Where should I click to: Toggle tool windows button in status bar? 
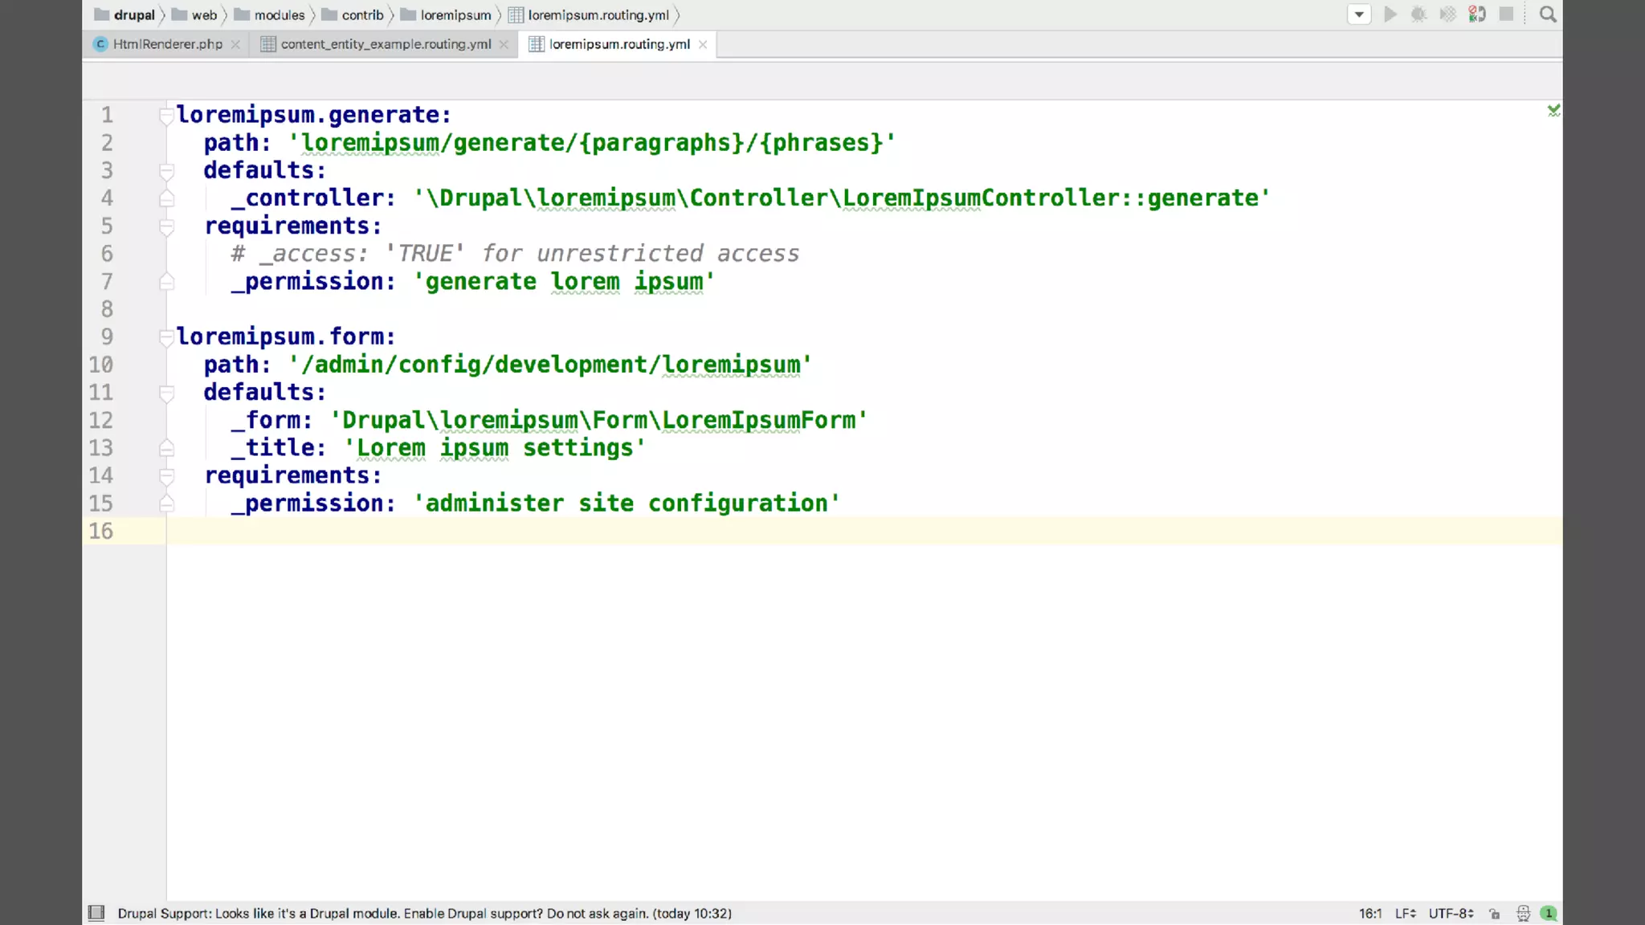coord(96,913)
